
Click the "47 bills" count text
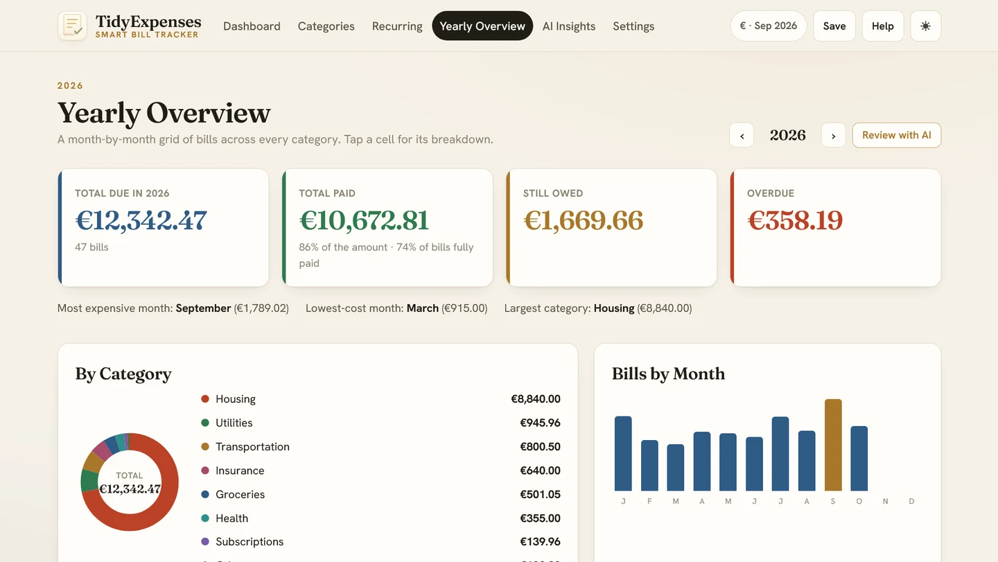tap(91, 247)
